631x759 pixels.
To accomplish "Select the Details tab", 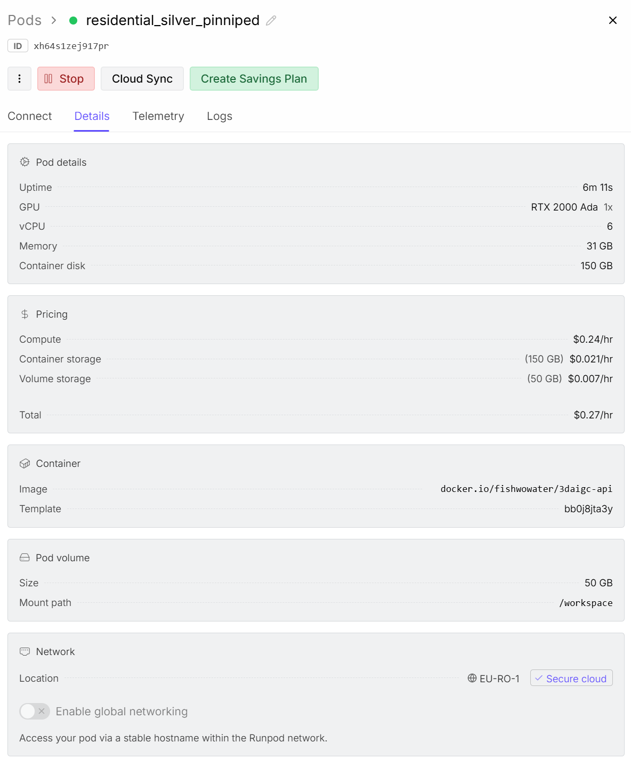I will tap(92, 116).
